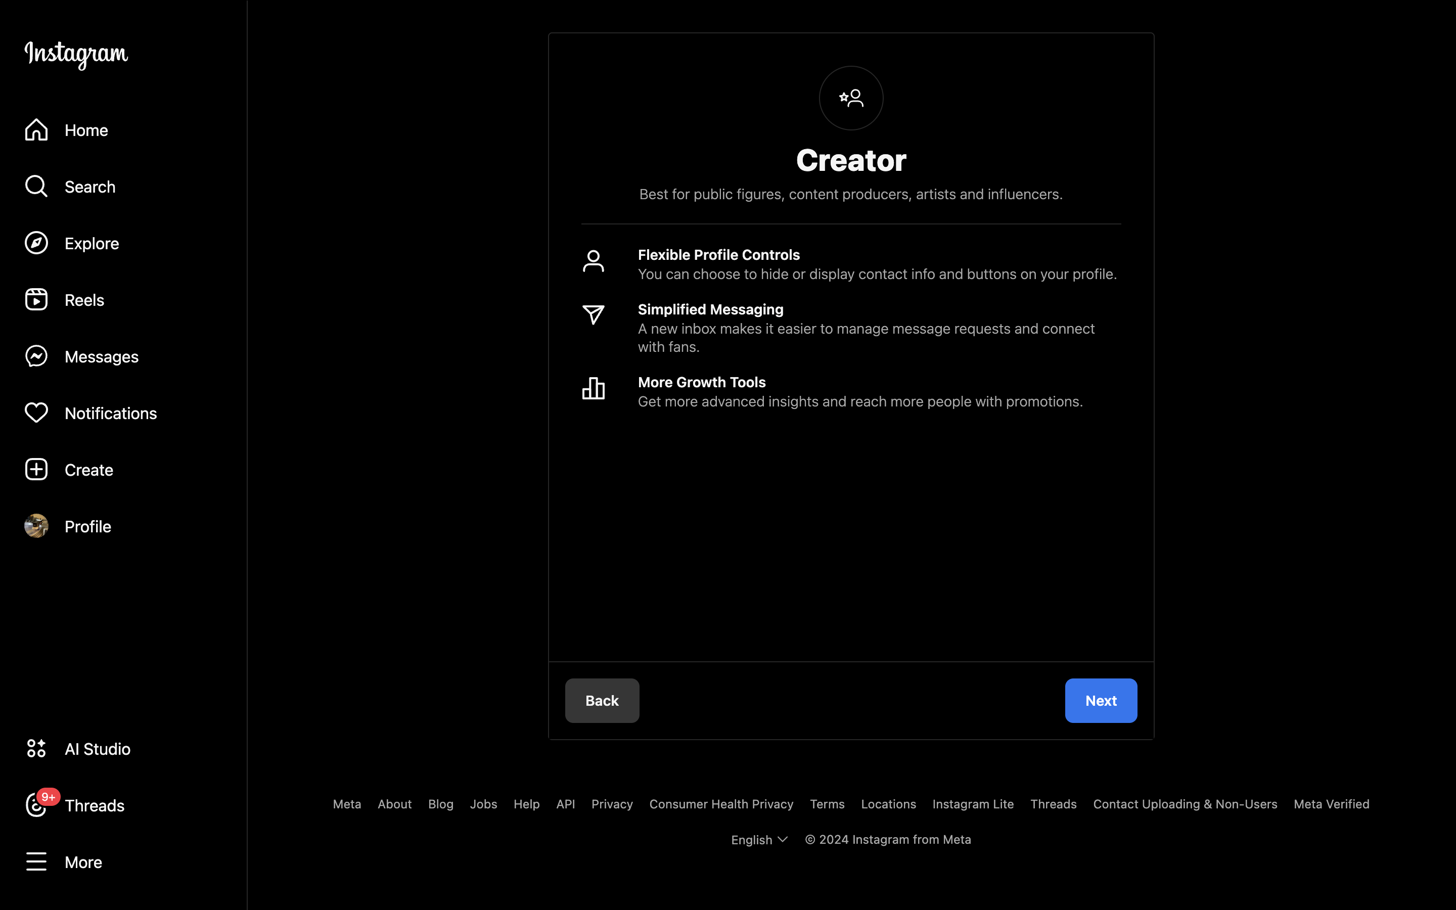The height and width of the screenshot is (910, 1456).
Task: Open the Meta footer link
Action: (x=347, y=804)
